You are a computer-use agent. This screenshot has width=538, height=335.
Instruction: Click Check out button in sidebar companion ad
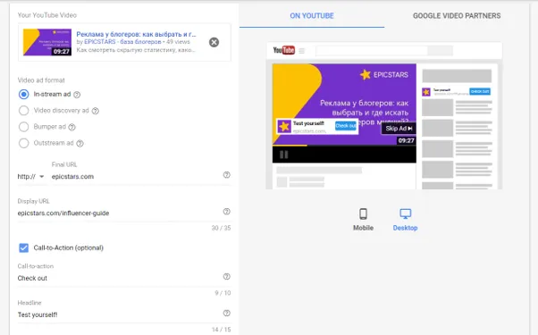tap(480, 91)
